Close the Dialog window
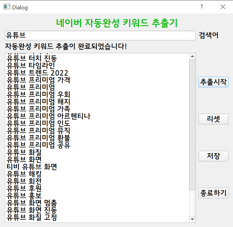This screenshot has height=227, width=233. pos(223,7)
